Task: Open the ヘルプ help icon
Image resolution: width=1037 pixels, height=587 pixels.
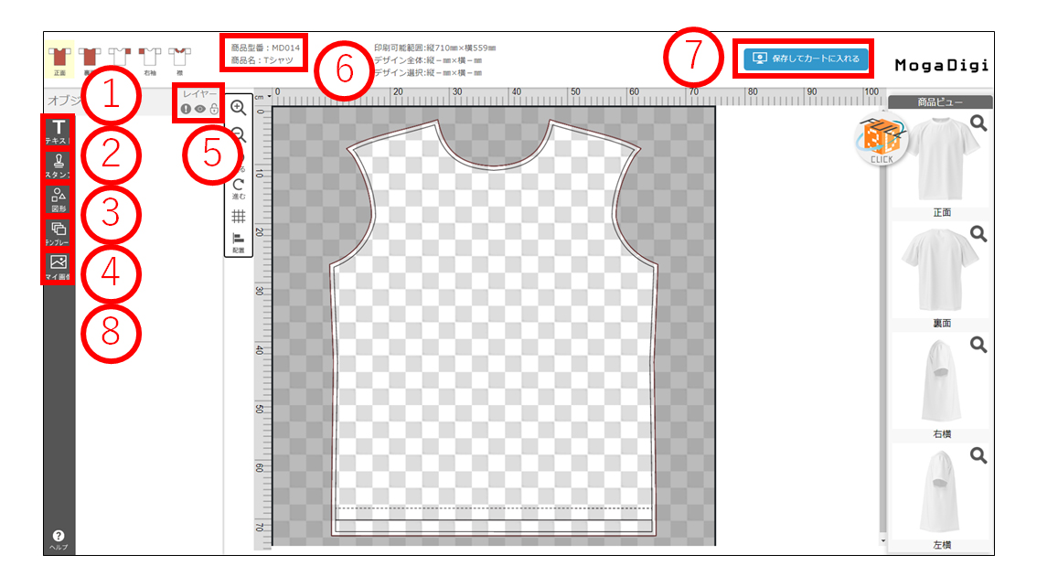Action: (58, 538)
